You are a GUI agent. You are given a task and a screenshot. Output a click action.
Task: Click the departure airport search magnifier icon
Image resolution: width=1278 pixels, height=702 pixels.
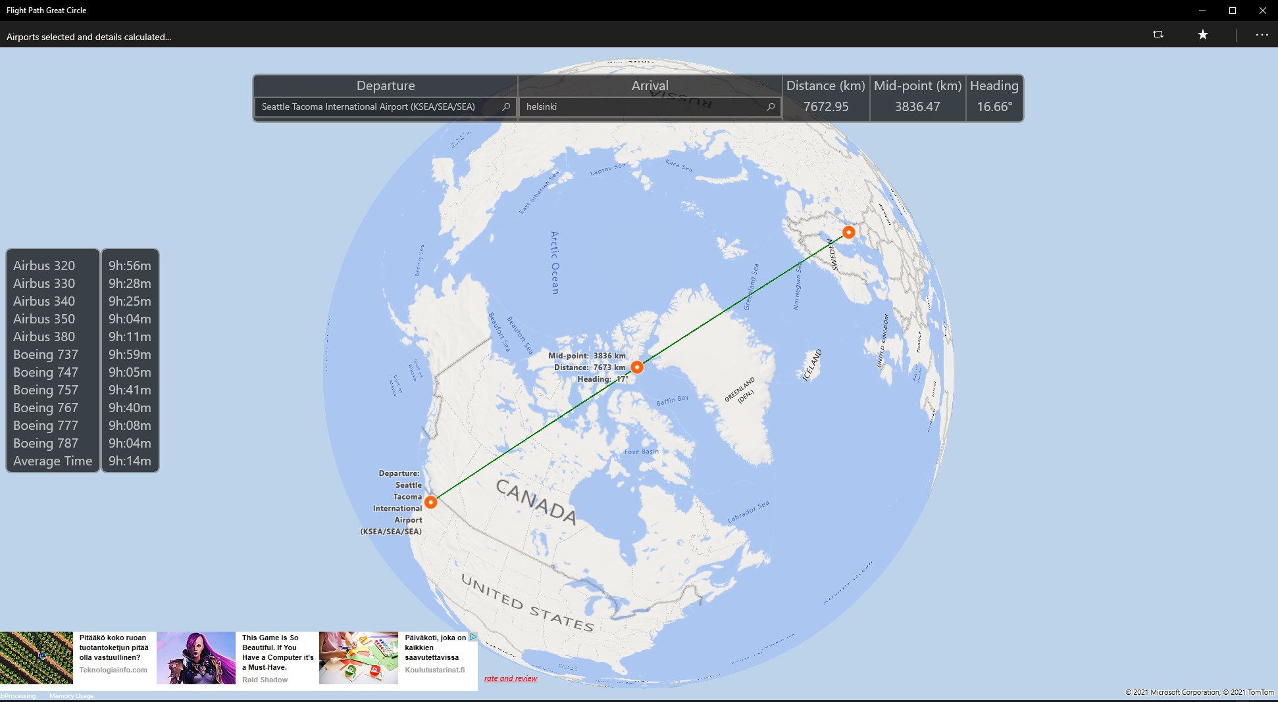506,106
